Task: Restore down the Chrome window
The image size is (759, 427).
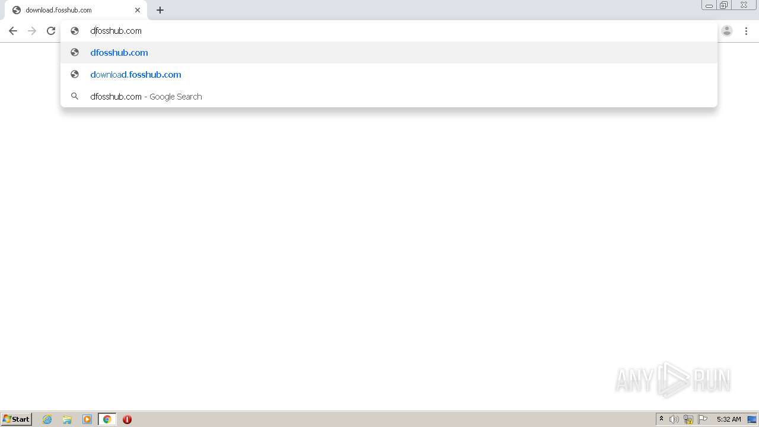Action: point(725,5)
